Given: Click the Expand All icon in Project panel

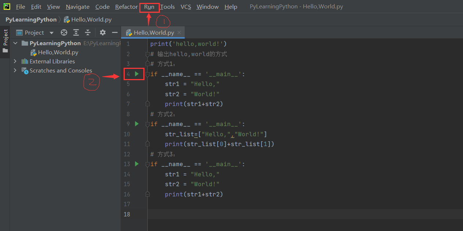Looking at the screenshot, I should (76, 32).
